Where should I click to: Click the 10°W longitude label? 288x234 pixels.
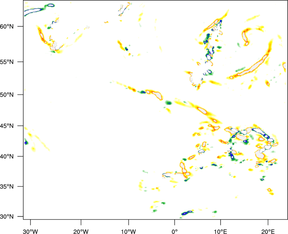click(129, 231)
